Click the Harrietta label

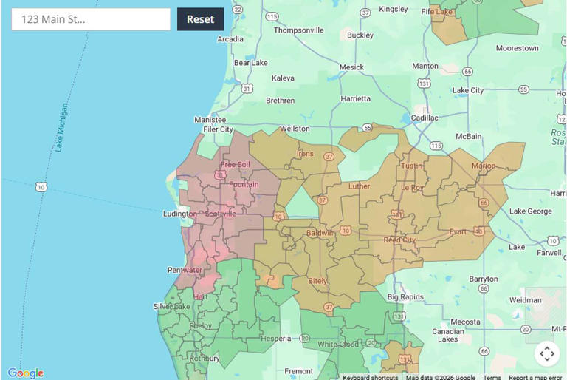[x=355, y=98]
